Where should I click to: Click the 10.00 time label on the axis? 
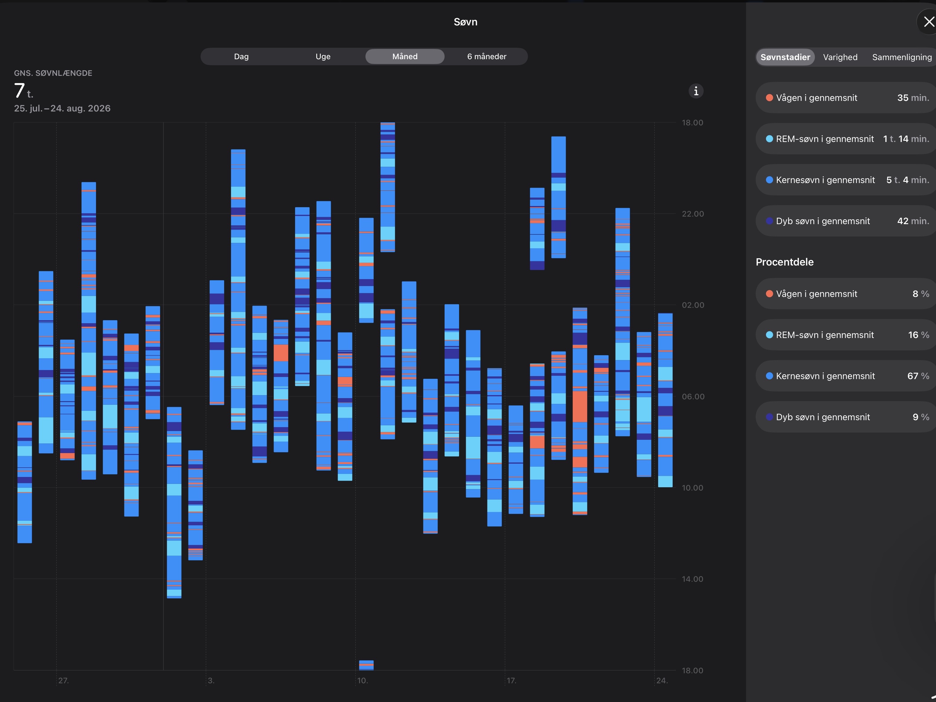(x=692, y=488)
